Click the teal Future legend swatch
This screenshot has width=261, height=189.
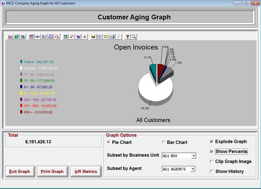21,62
